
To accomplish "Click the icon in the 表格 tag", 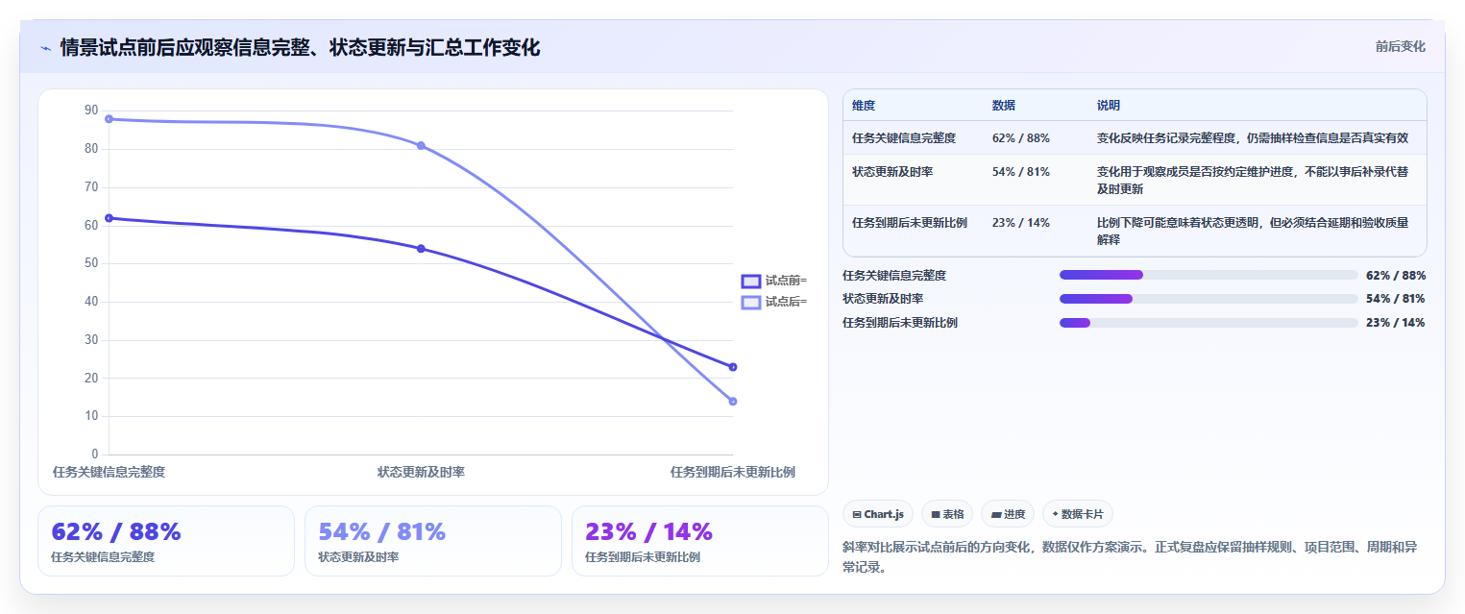I will point(936,515).
